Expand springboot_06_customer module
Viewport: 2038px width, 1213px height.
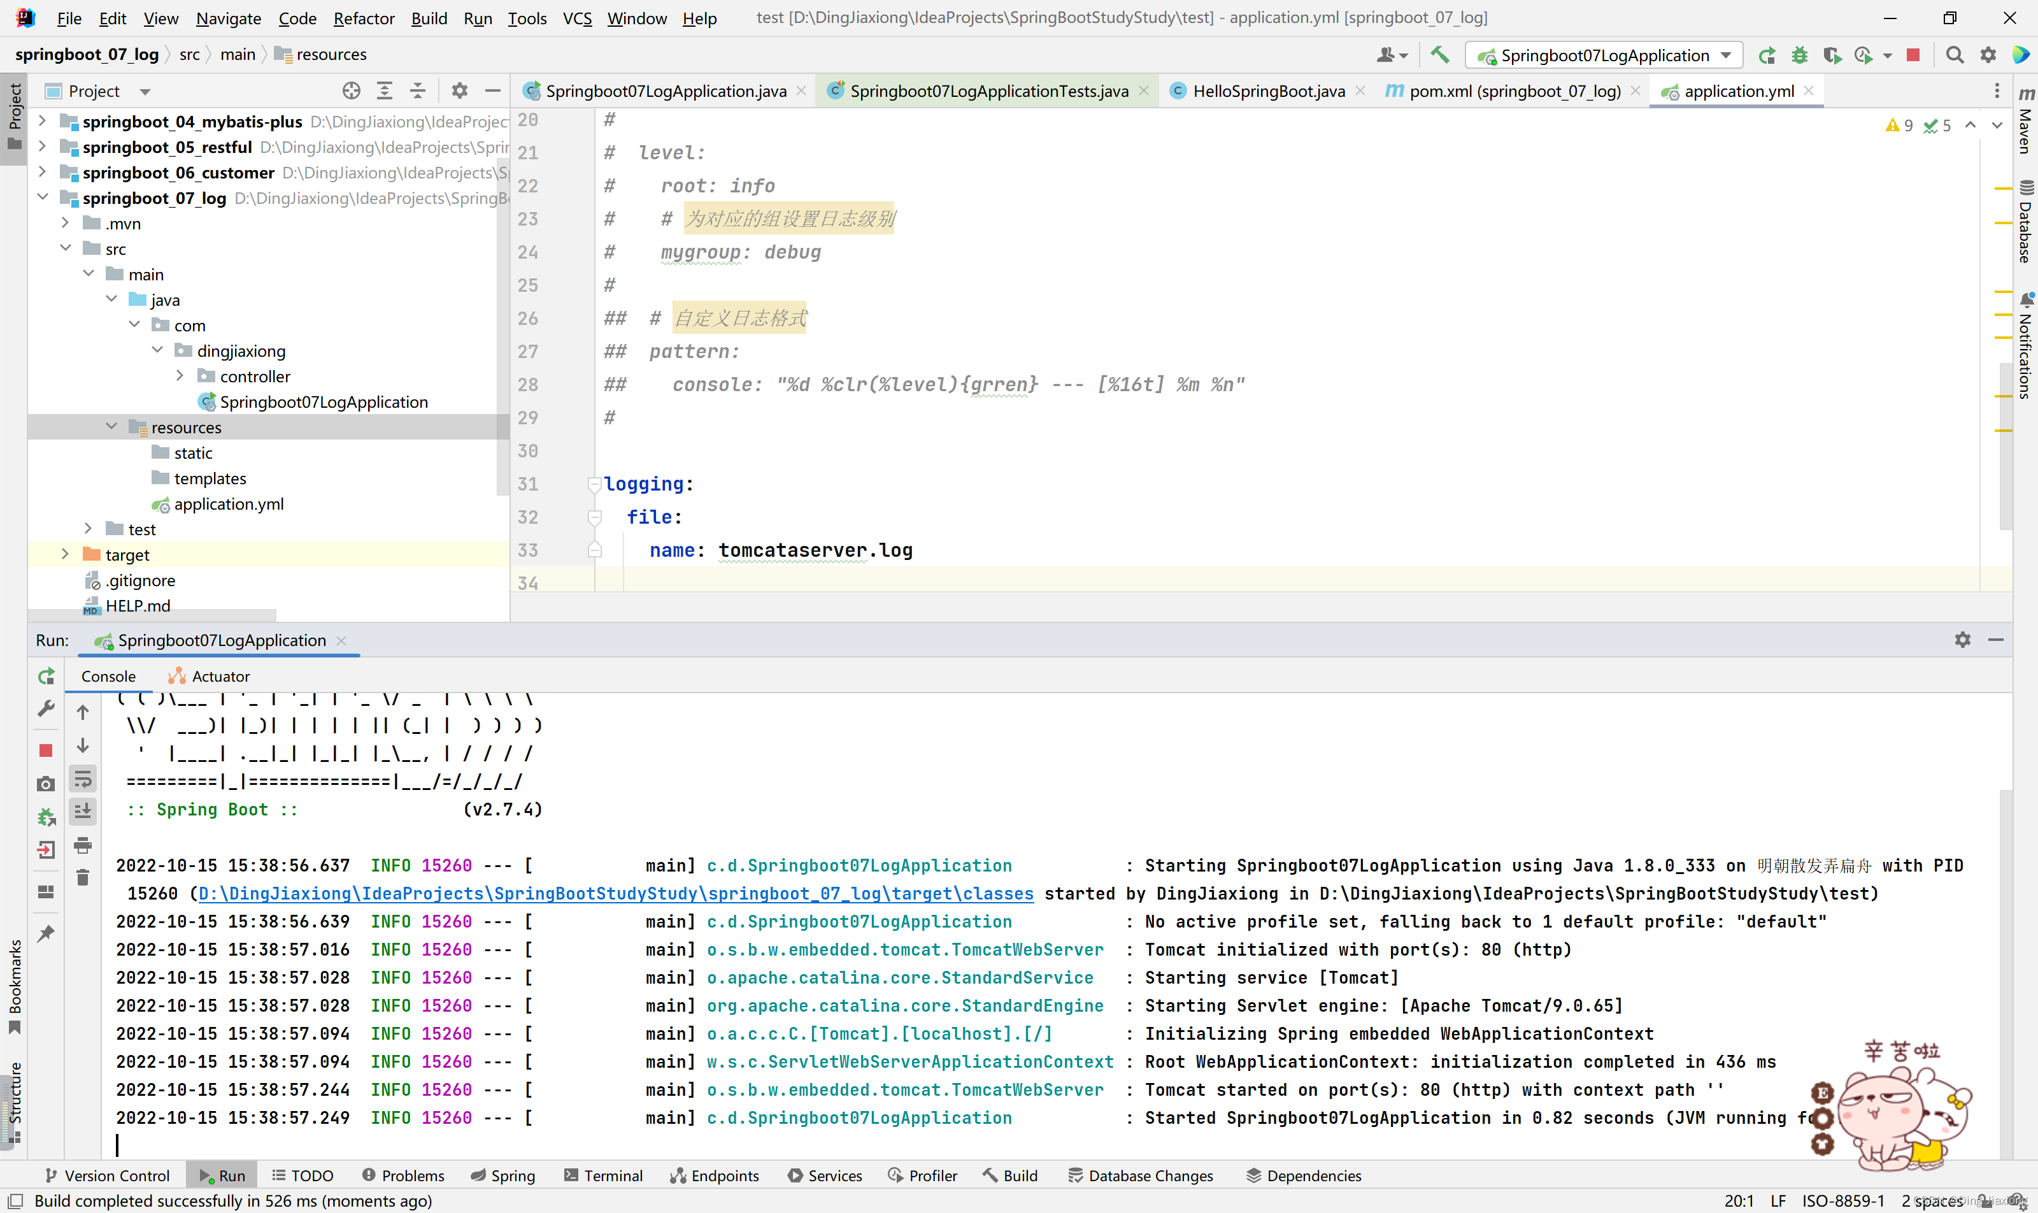(43, 171)
